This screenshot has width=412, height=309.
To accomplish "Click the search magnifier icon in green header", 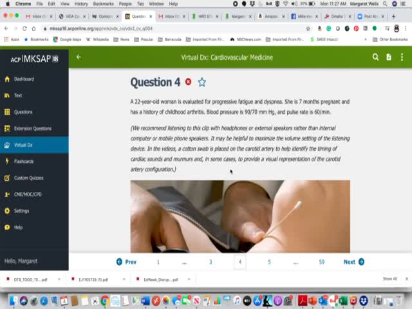I will click(375, 57).
